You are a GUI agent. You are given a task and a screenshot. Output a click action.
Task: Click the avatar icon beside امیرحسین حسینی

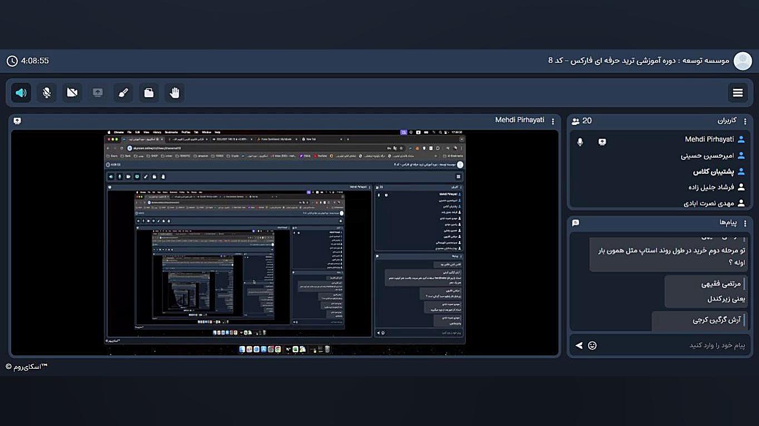(741, 156)
